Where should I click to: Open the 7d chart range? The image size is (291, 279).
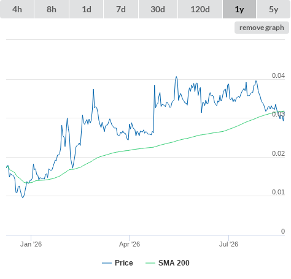pyautogui.click(x=121, y=9)
